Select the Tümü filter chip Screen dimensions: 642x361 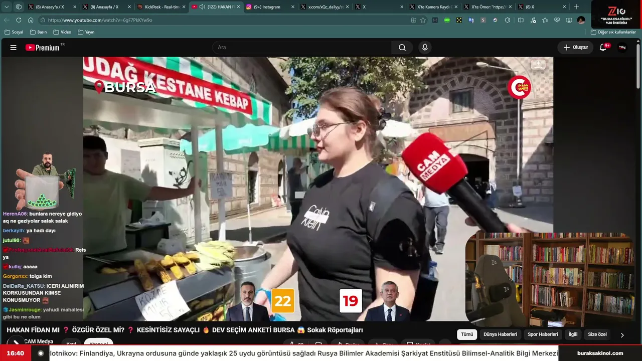[467, 334]
